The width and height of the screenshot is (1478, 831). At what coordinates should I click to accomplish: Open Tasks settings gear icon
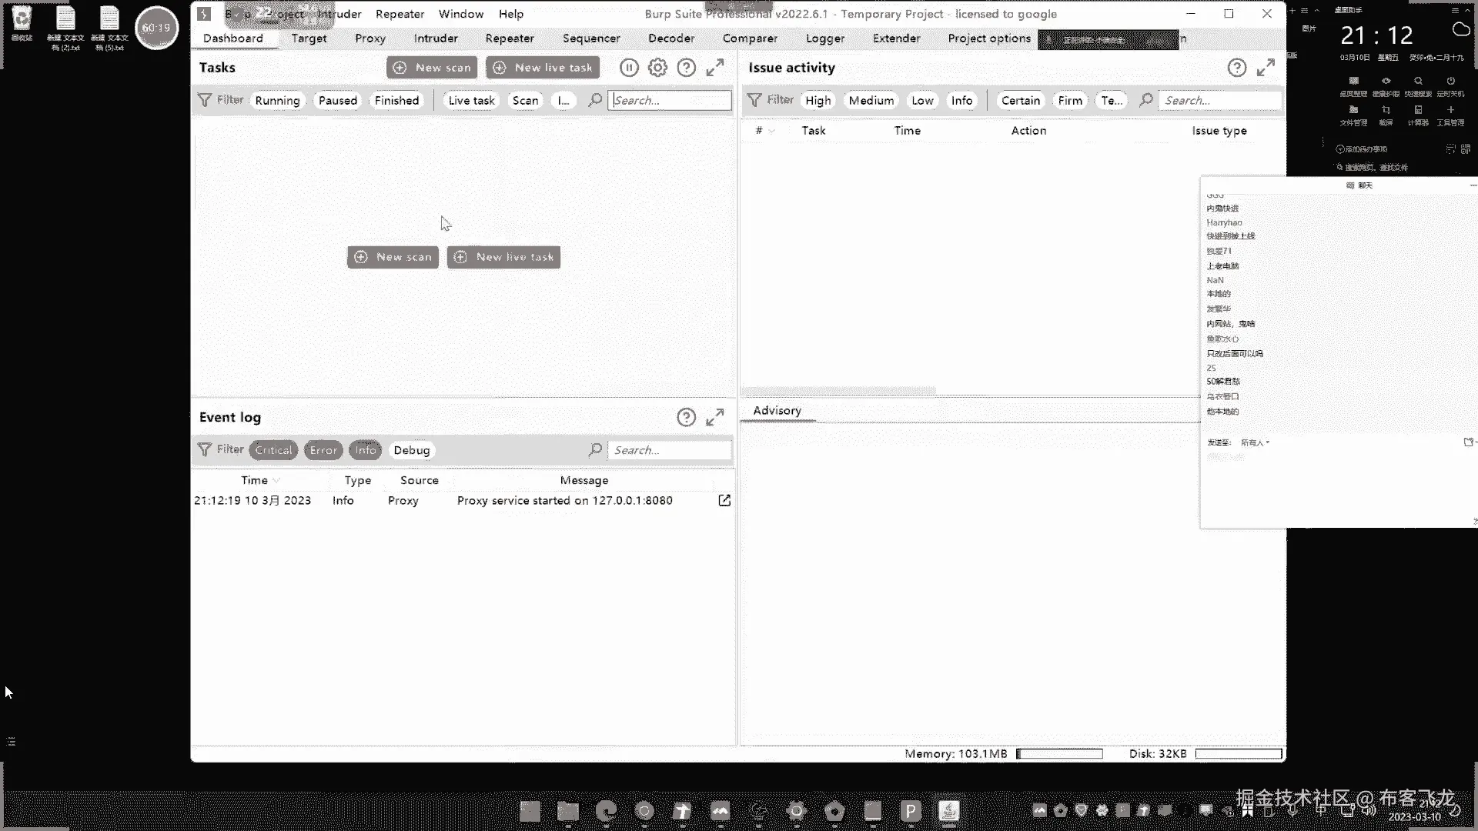(x=657, y=68)
